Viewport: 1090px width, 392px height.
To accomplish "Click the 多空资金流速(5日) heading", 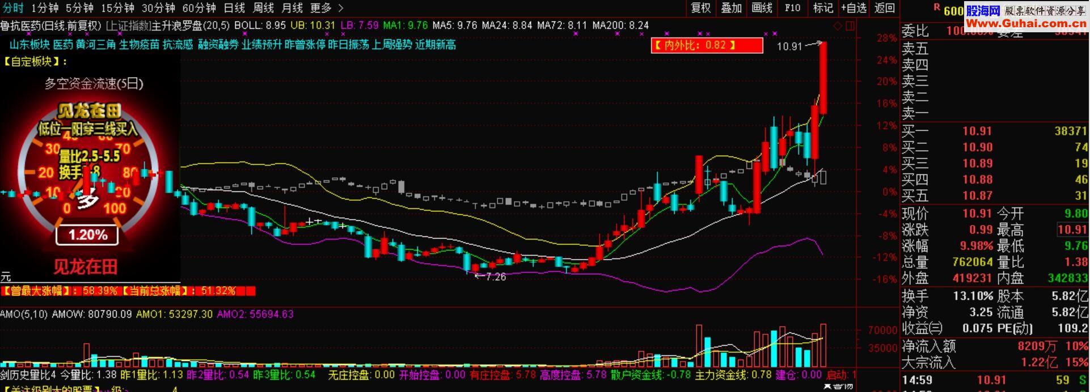I will point(94,84).
